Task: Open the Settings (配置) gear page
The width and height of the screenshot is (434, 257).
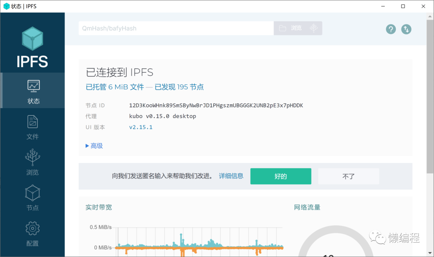Action: 33,234
